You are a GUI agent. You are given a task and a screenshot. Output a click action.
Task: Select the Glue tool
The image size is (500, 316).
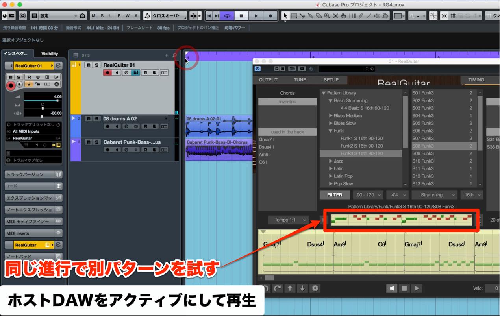pyautogui.click(x=310, y=16)
